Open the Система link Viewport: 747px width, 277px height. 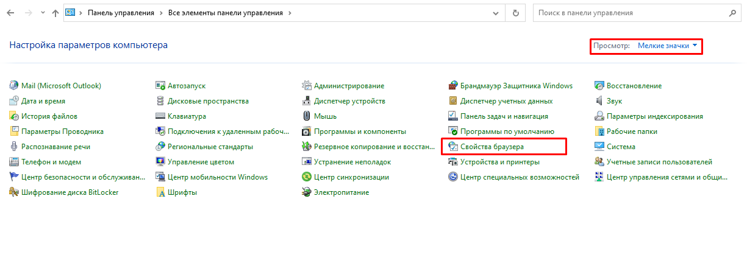[x=621, y=147]
